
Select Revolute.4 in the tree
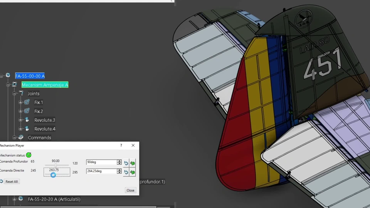click(45, 129)
